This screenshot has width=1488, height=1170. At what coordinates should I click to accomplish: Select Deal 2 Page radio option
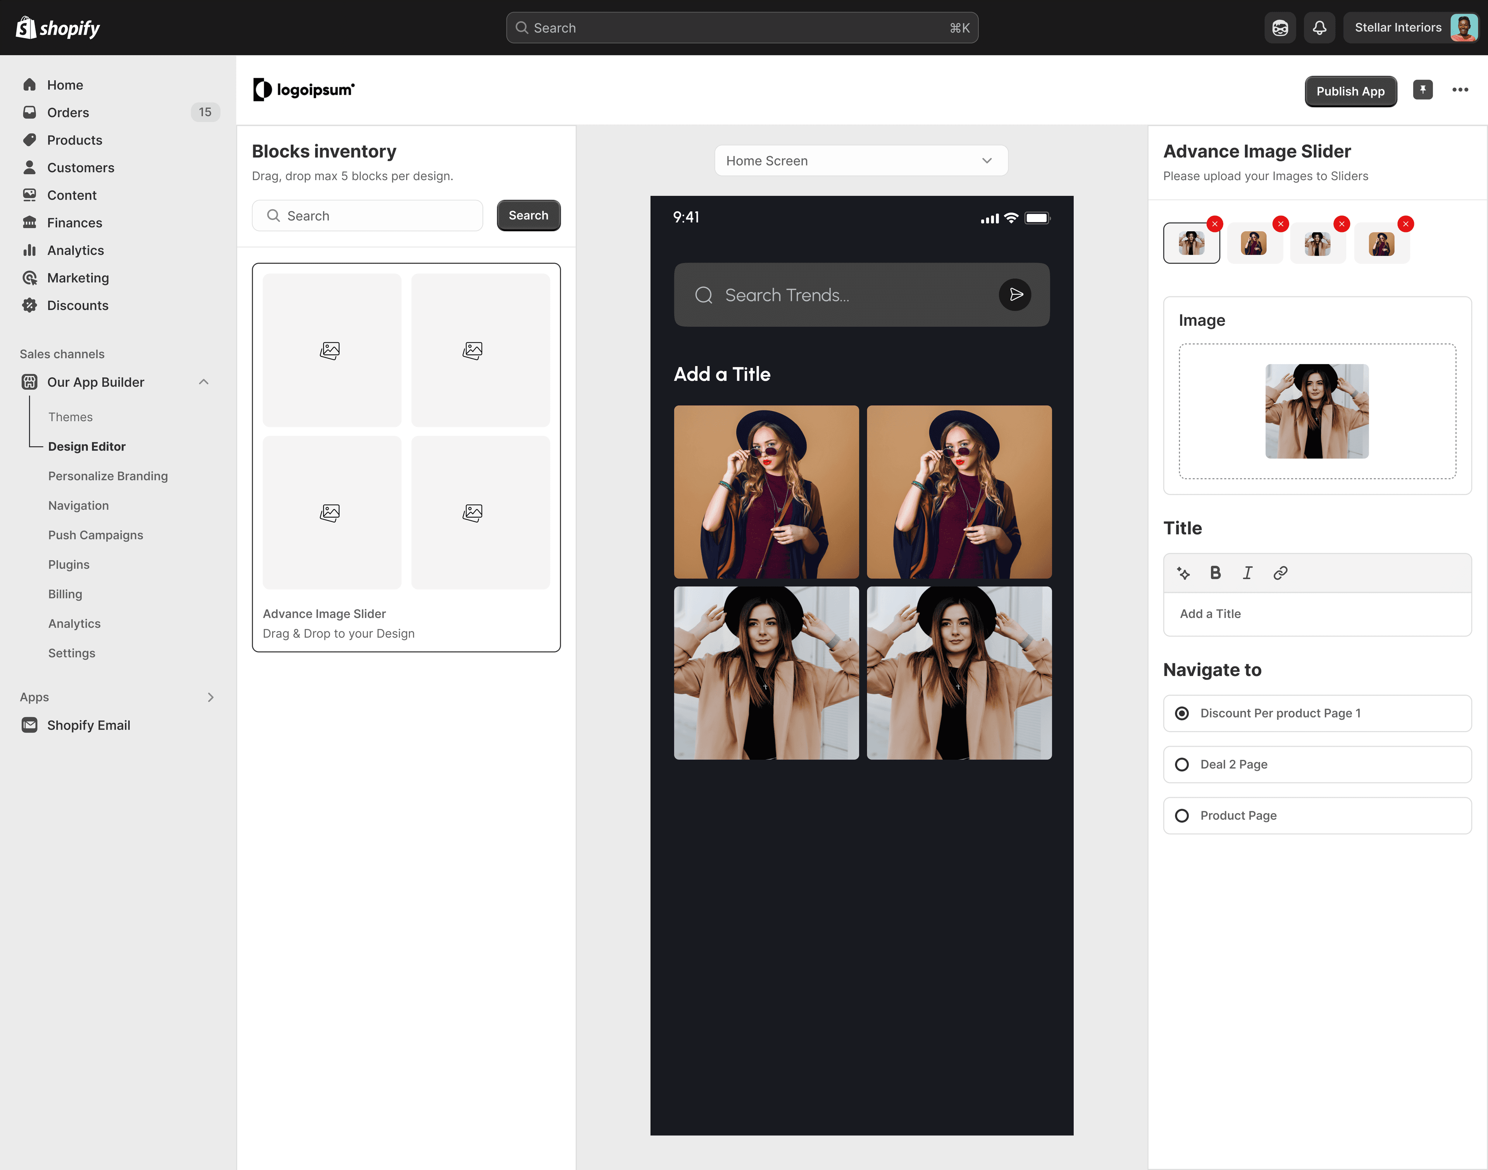pyautogui.click(x=1182, y=764)
